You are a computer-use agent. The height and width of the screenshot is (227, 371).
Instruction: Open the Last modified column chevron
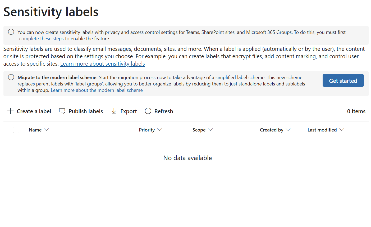tap(342, 130)
